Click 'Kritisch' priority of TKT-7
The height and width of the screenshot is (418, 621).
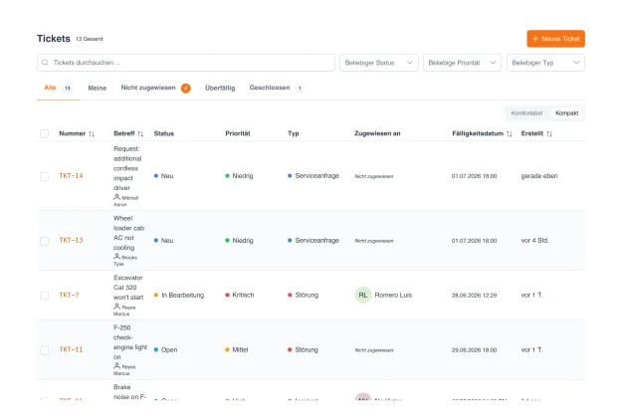[243, 296]
